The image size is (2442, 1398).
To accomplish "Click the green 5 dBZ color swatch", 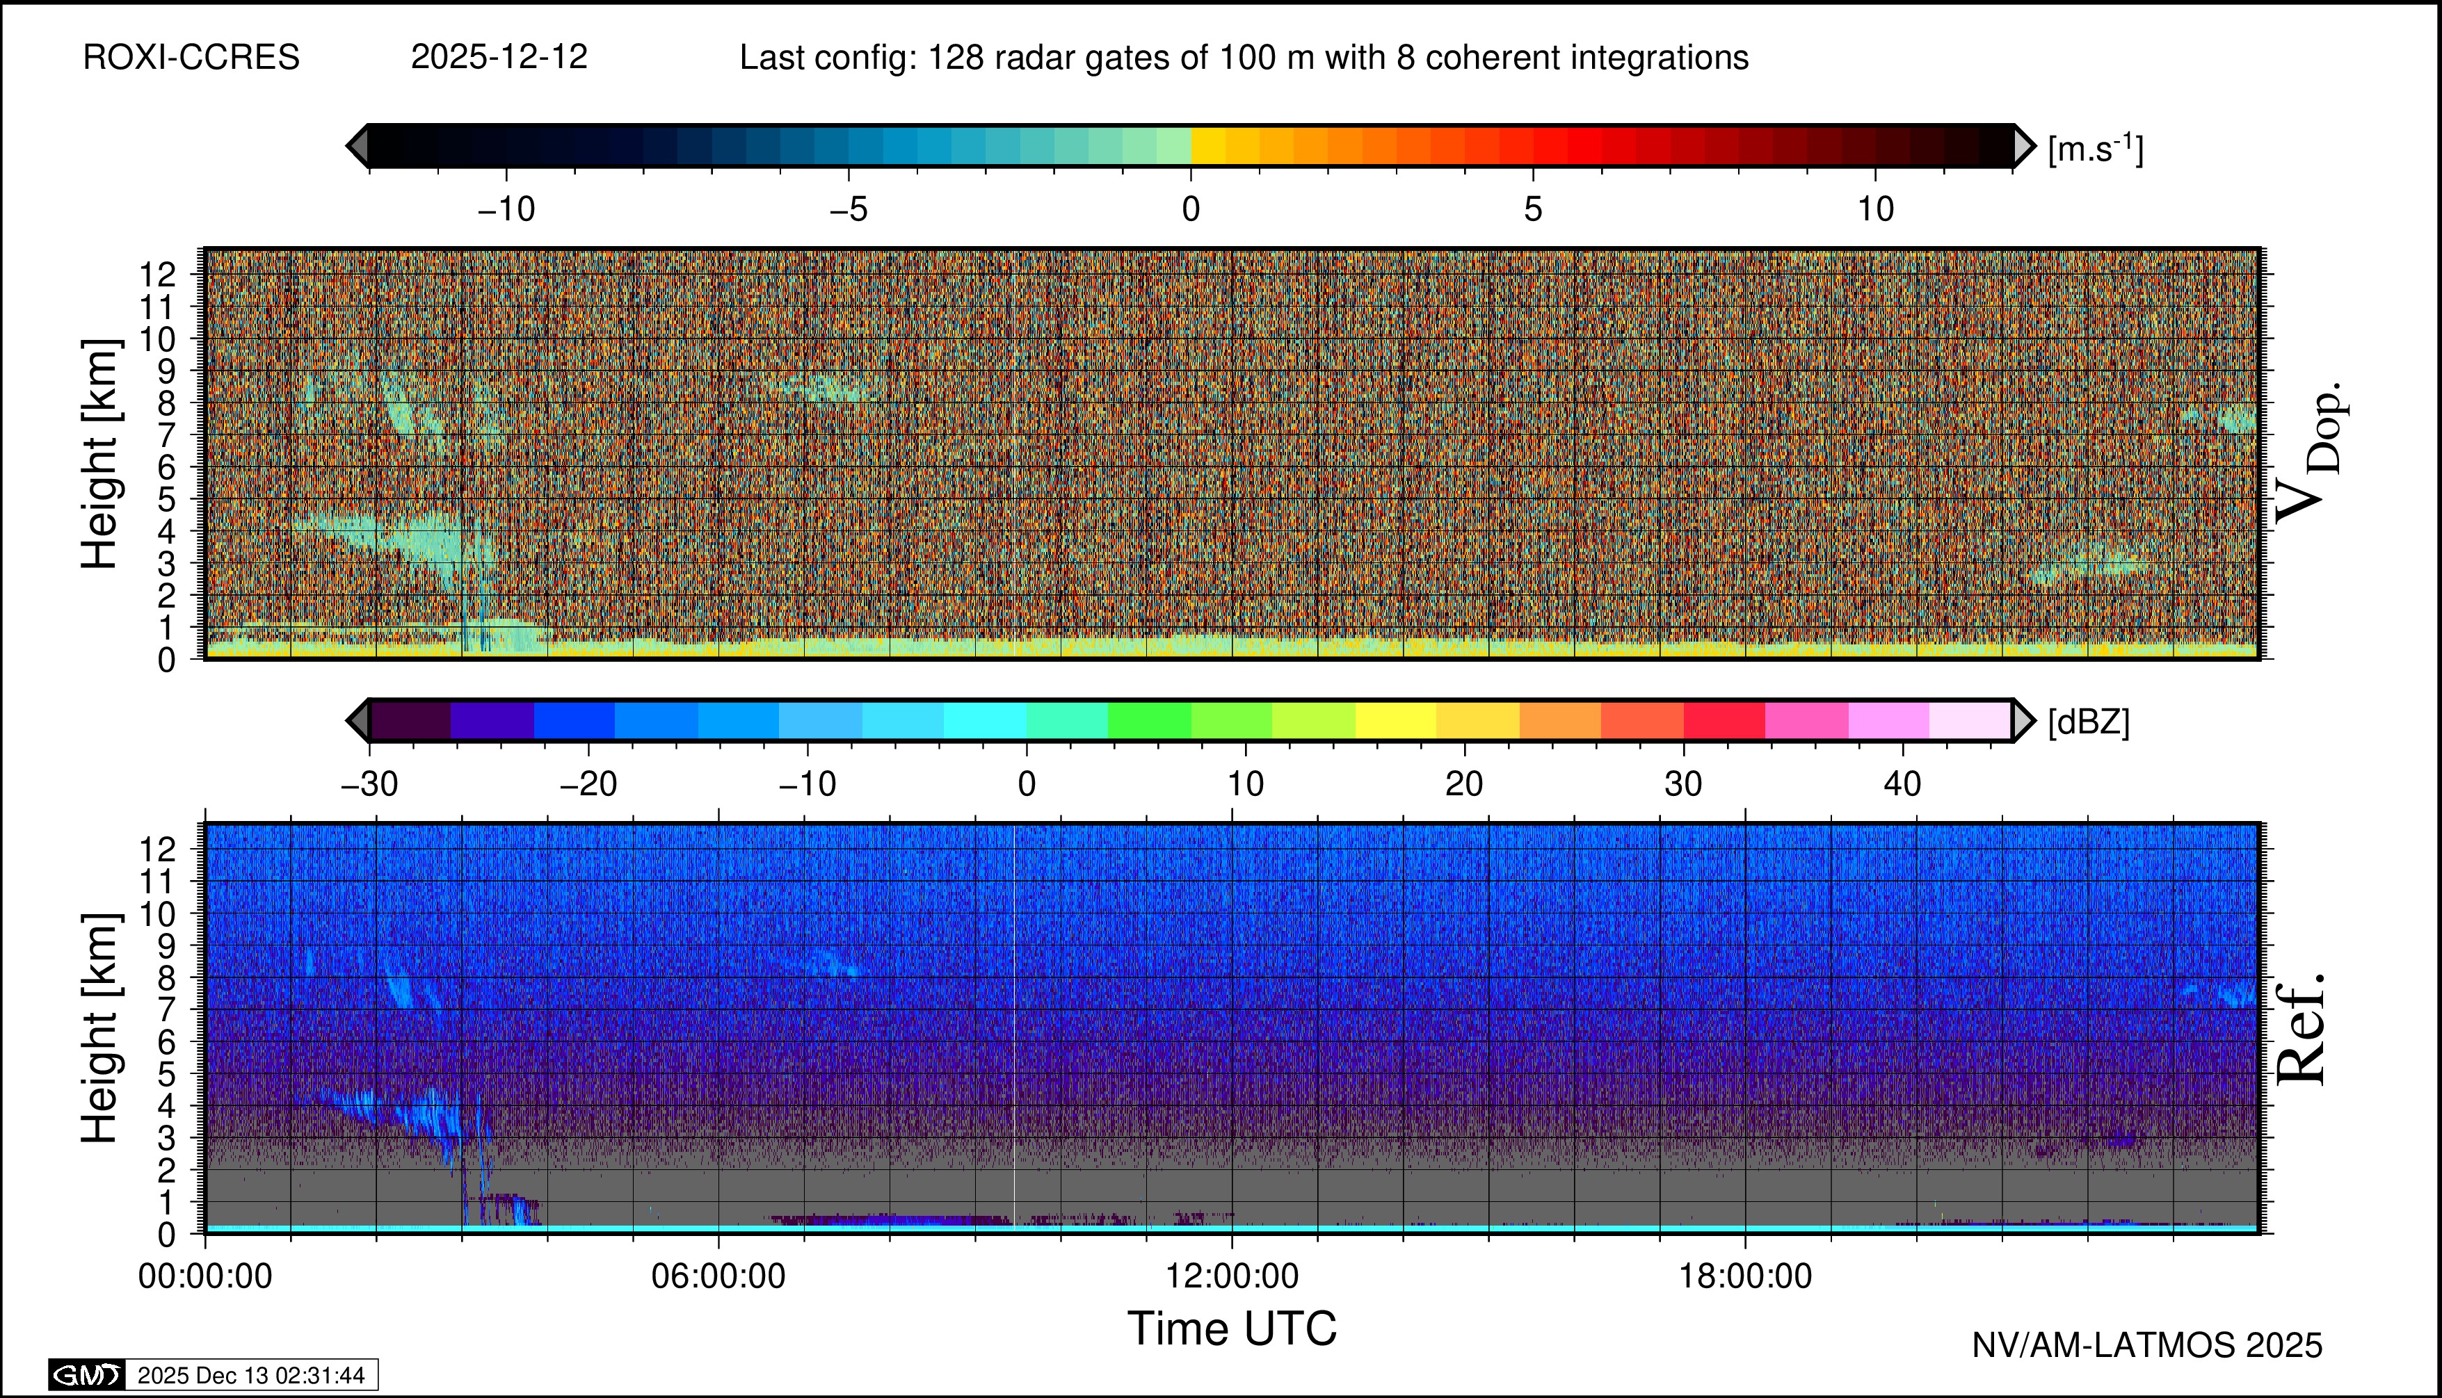I will click(1149, 720).
